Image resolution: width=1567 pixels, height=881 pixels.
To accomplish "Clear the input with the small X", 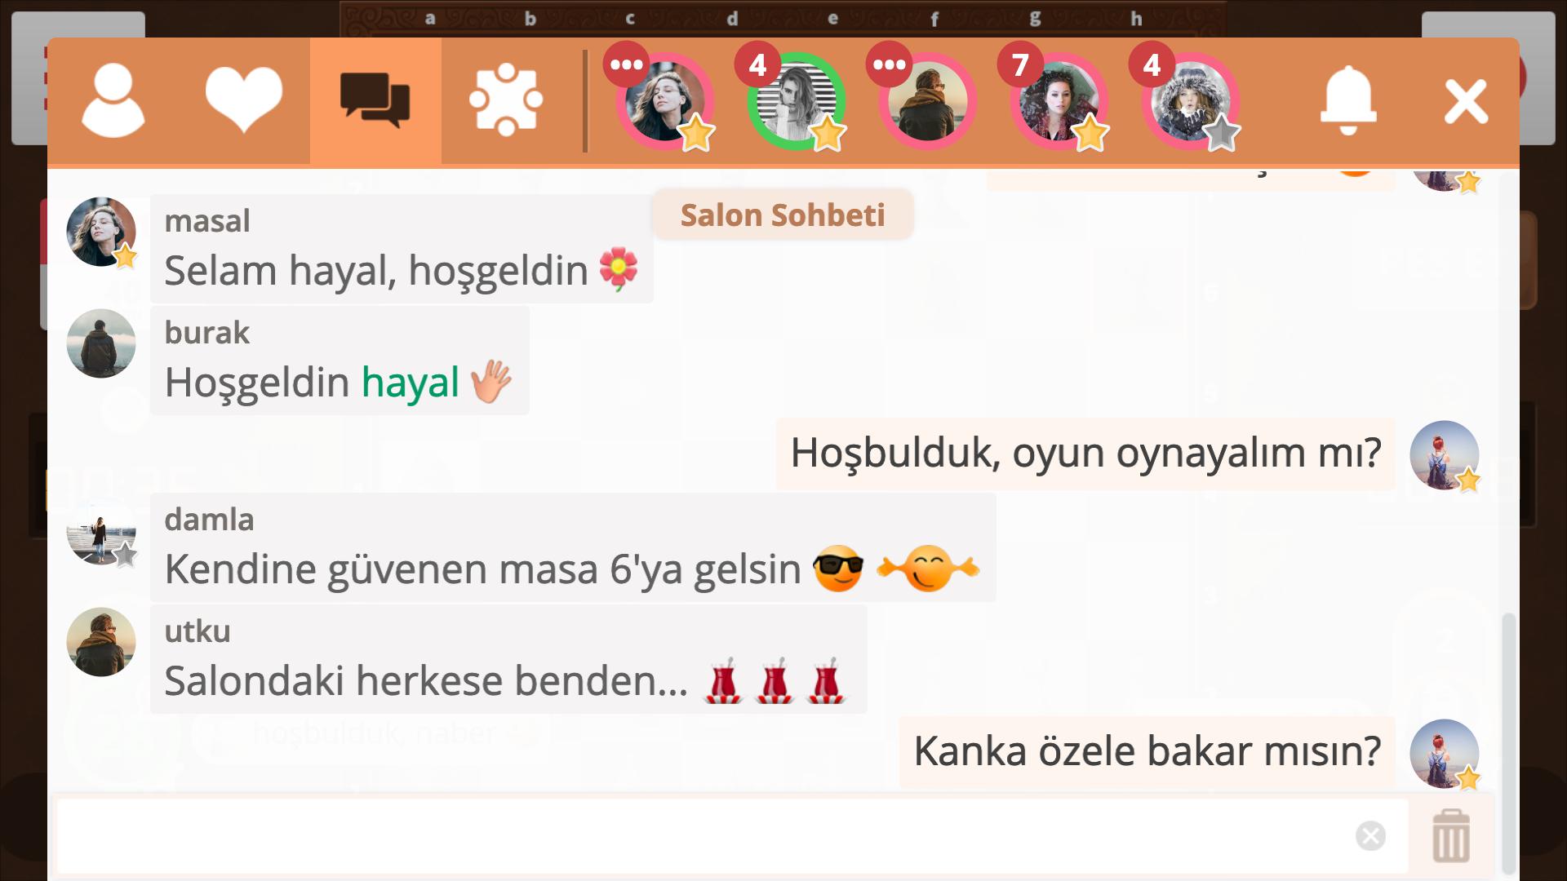I will coord(1370,836).
